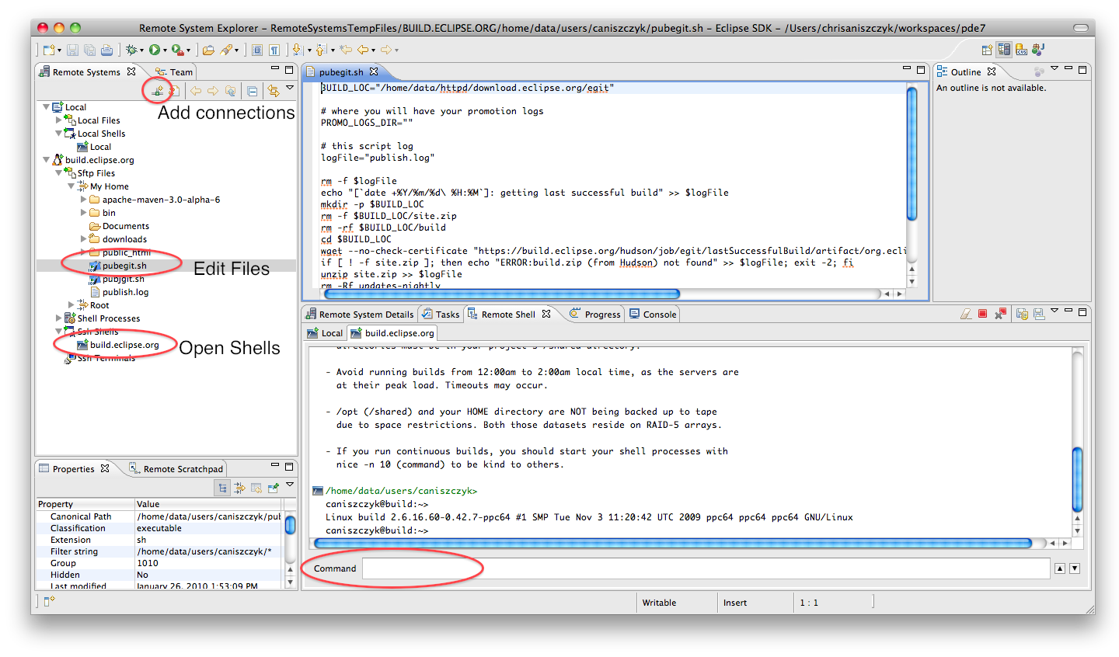Image resolution: width=1119 pixels, height=657 pixels.
Task: Open Remote Shell view menu triangle
Action: [x=1055, y=311]
